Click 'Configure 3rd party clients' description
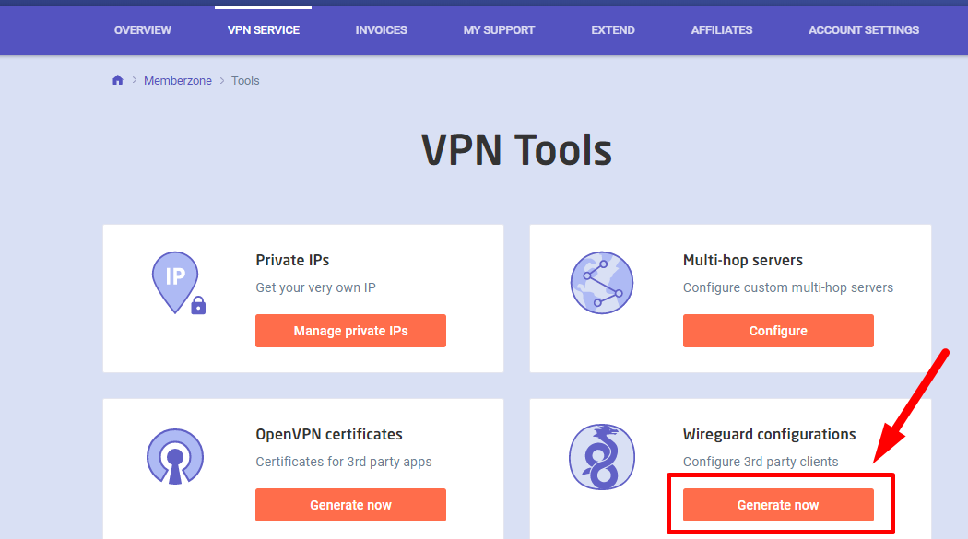The image size is (968, 539). pyautogui.click(x=761, y=462)
